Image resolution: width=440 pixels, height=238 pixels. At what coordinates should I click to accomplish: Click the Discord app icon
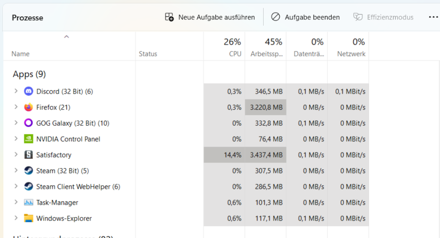tap(28, 91)
